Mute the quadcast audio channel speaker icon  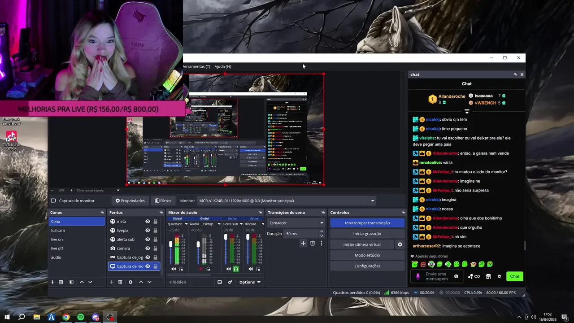[174, 269]
